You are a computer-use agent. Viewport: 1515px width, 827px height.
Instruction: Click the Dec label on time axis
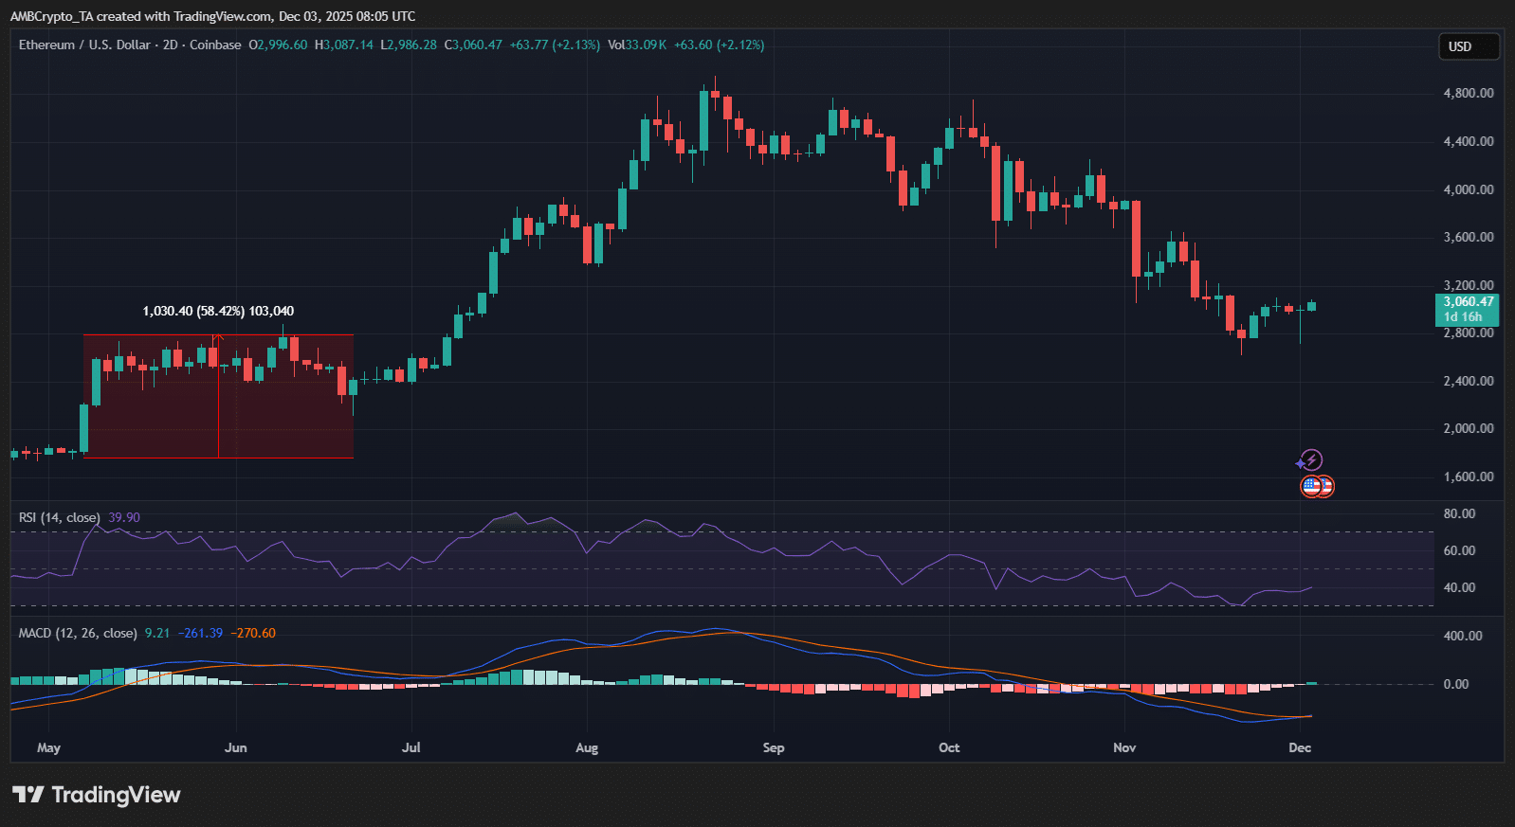pyautogui.click(x=1300, y=747)
